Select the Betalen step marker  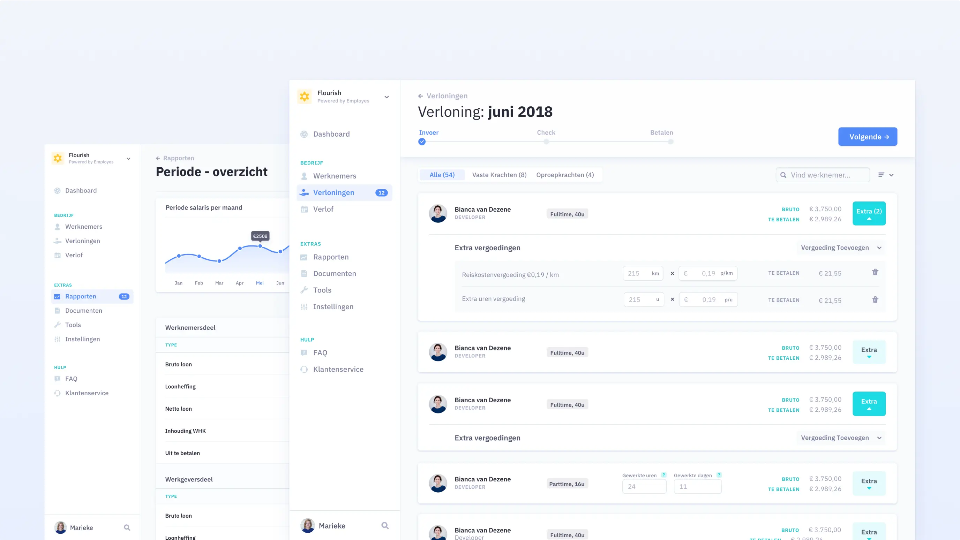[670, 142]
